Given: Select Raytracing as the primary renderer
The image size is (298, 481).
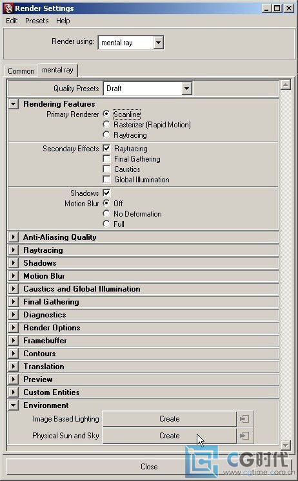Looking at the screenshot, I should coord(106,134).
